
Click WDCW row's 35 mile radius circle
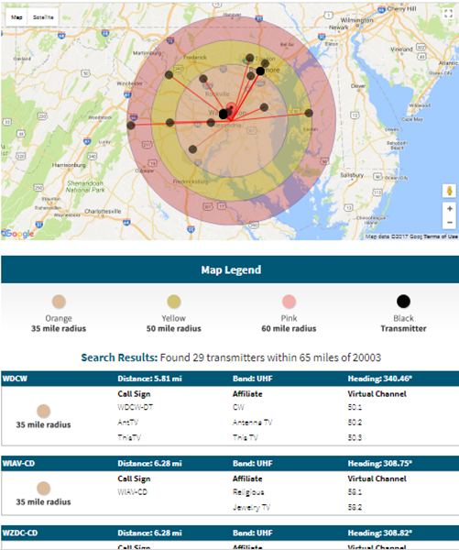pos(43,411)
